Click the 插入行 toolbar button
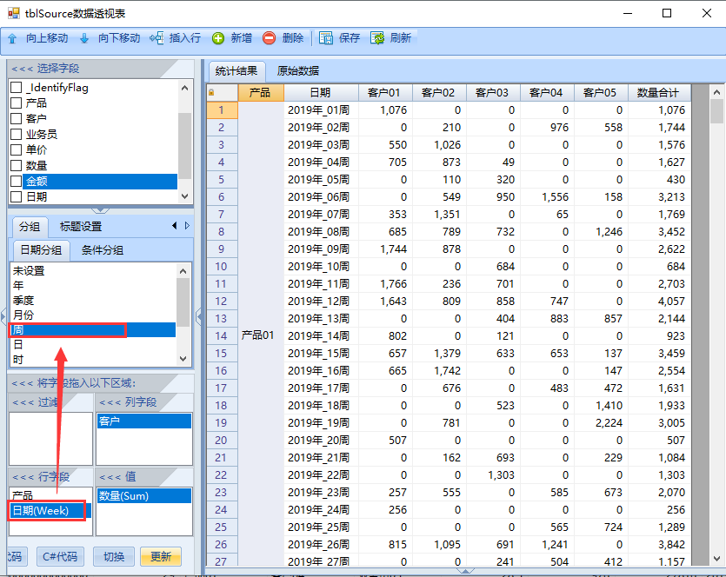 coord(176,38)
